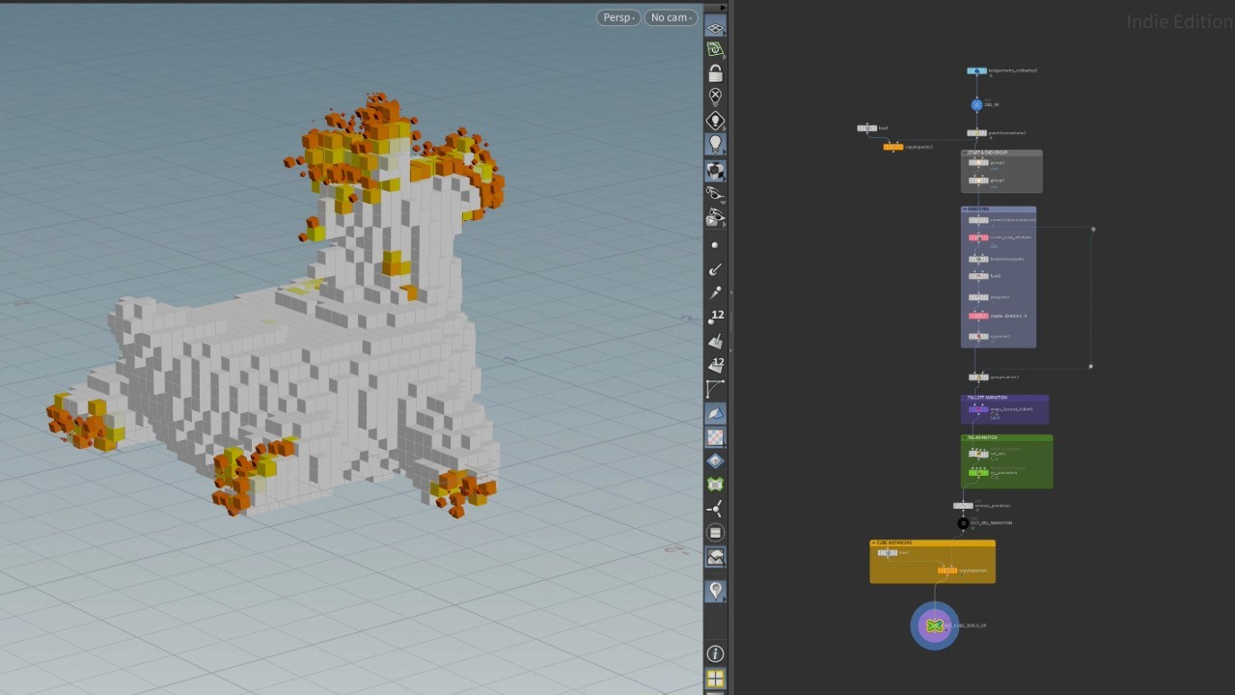Select the box3 node
The width and height of the screenshot is (1235, 695).
(x=866, y=127)
